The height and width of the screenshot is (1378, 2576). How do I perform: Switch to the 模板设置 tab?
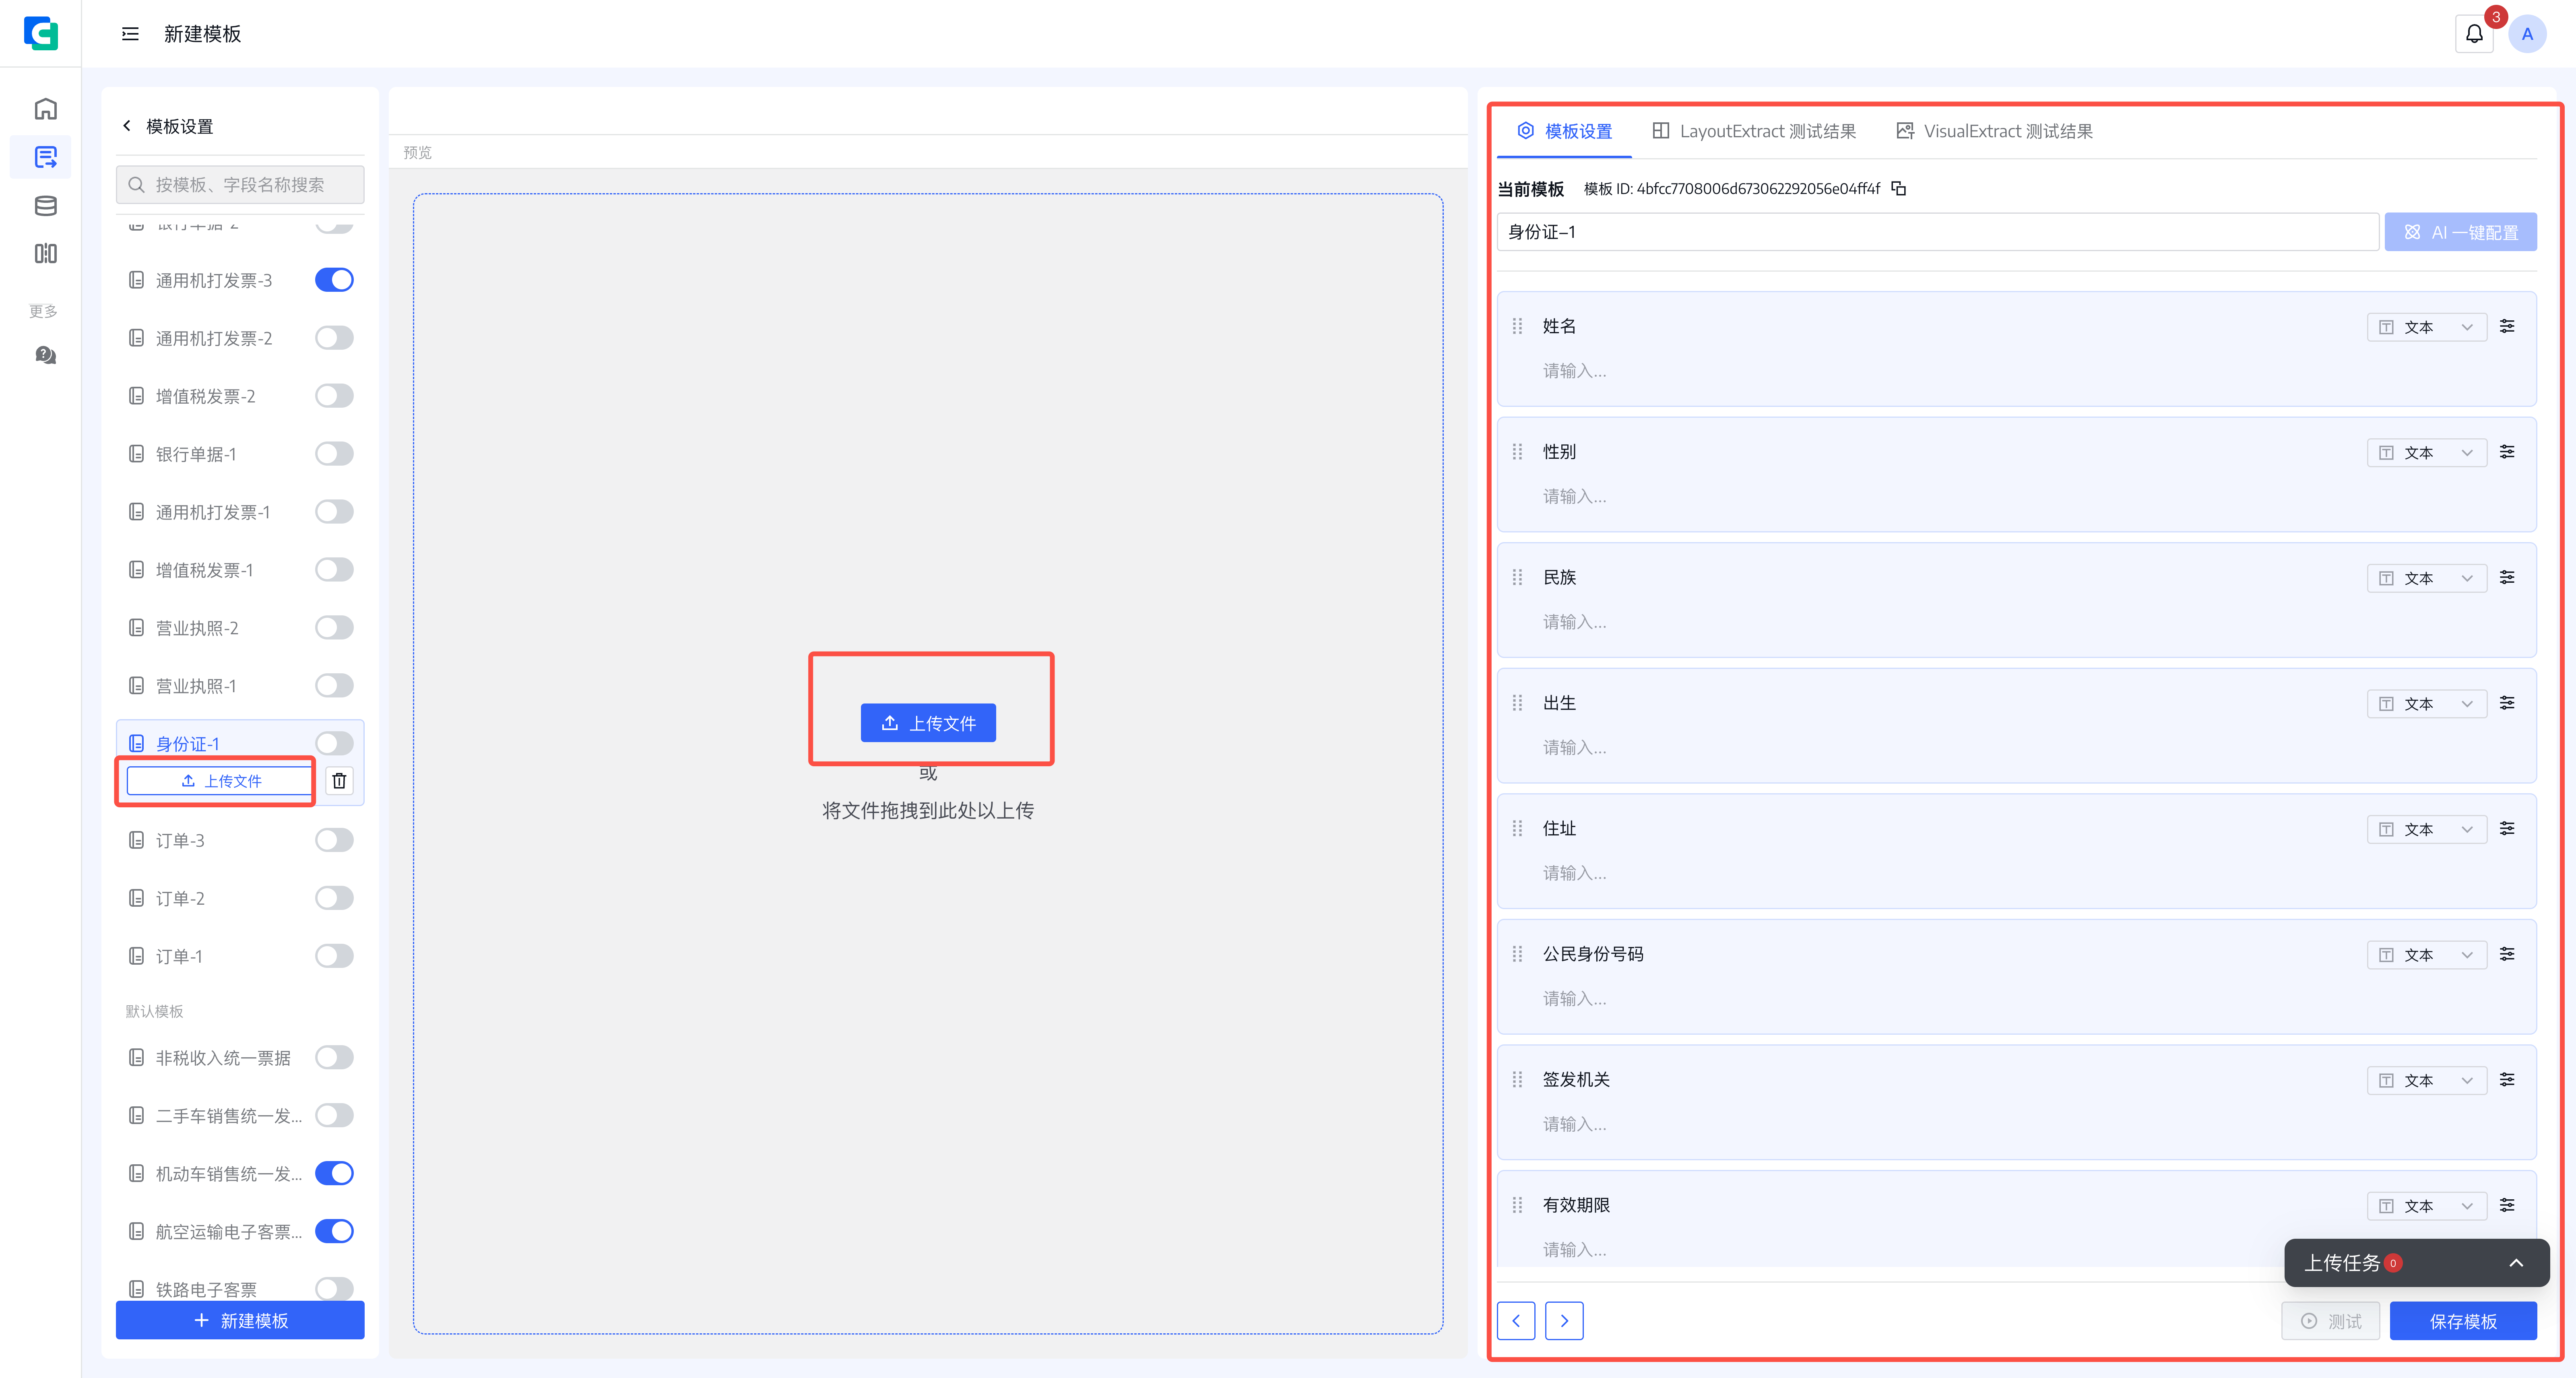point(1564,131)
